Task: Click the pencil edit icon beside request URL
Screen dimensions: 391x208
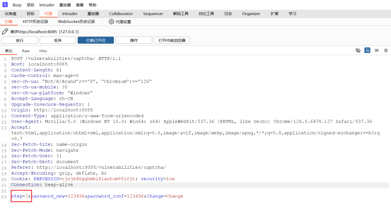Action: click(x=5, y=32)
